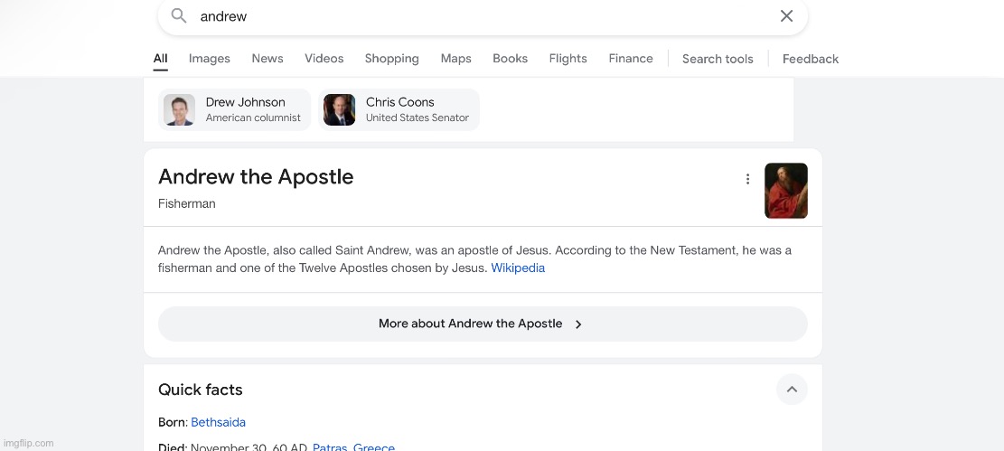Expand the Search tools options
Viewport: 1004px width, 451px height.
point(718,59)
